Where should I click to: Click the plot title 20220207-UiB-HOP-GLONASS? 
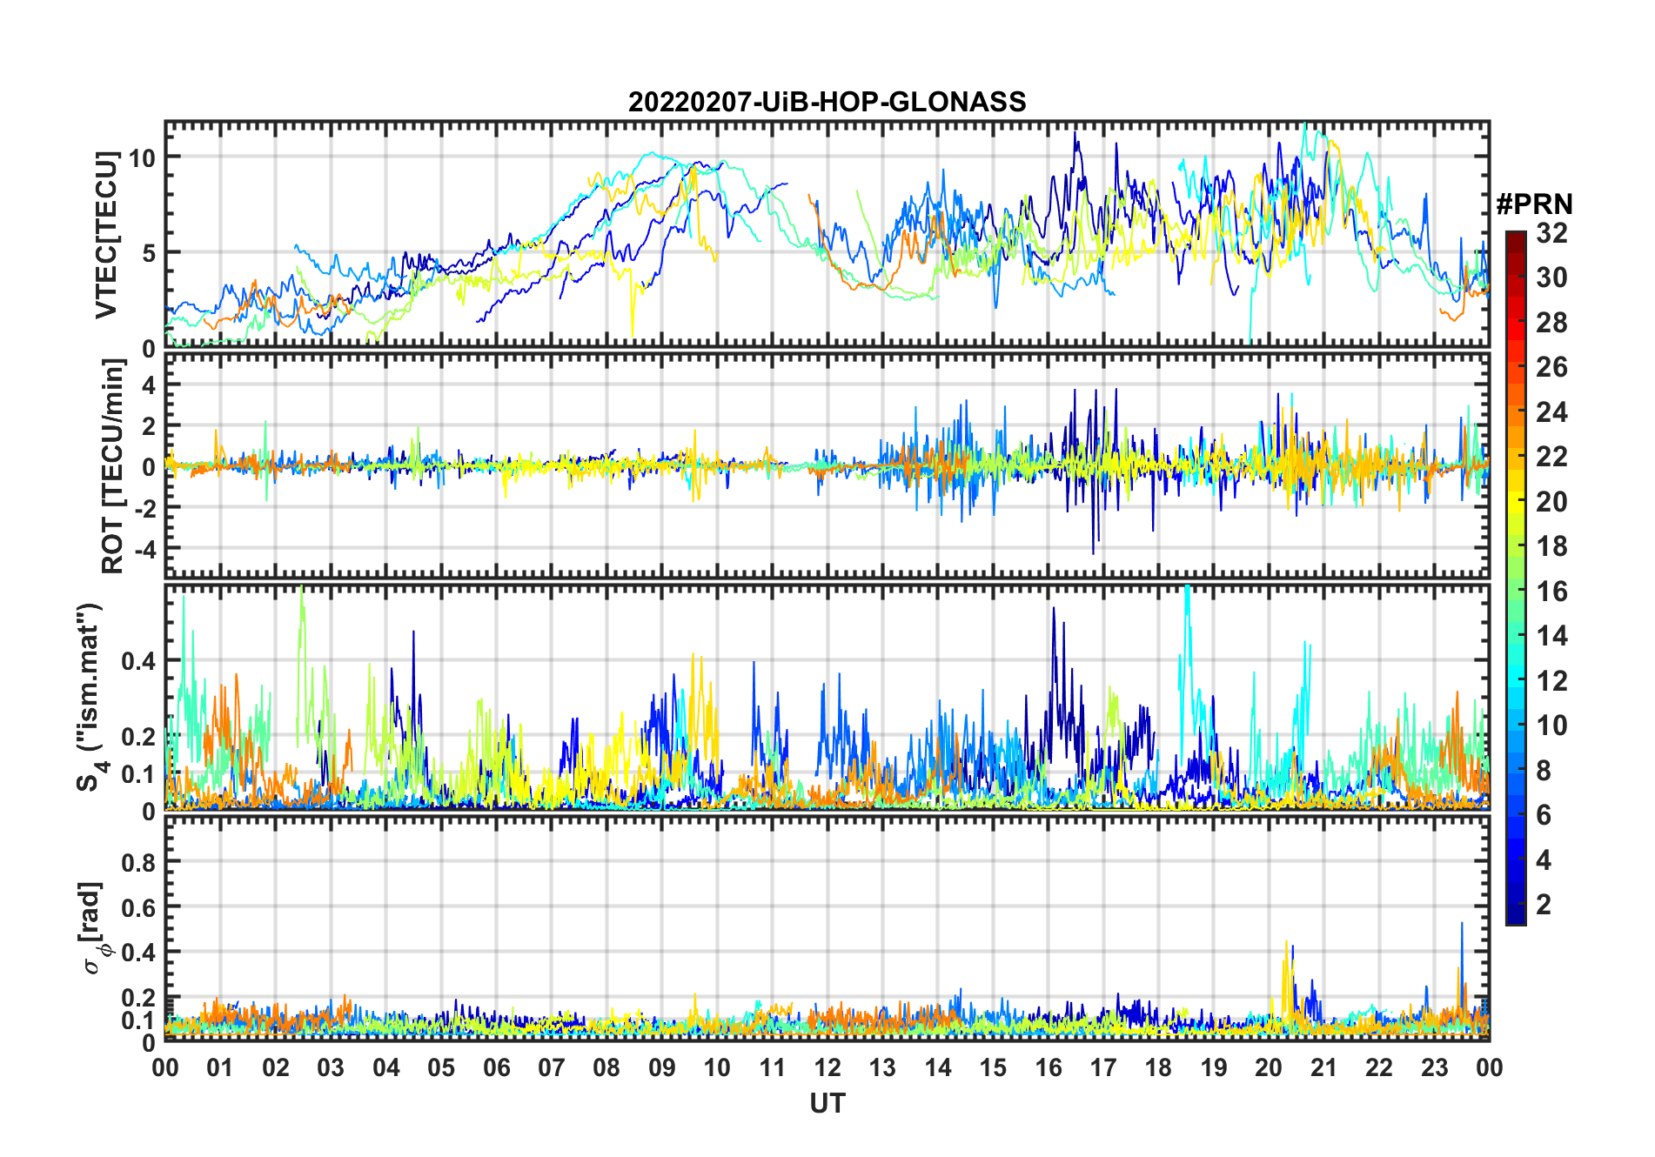[x=827, y=102]
